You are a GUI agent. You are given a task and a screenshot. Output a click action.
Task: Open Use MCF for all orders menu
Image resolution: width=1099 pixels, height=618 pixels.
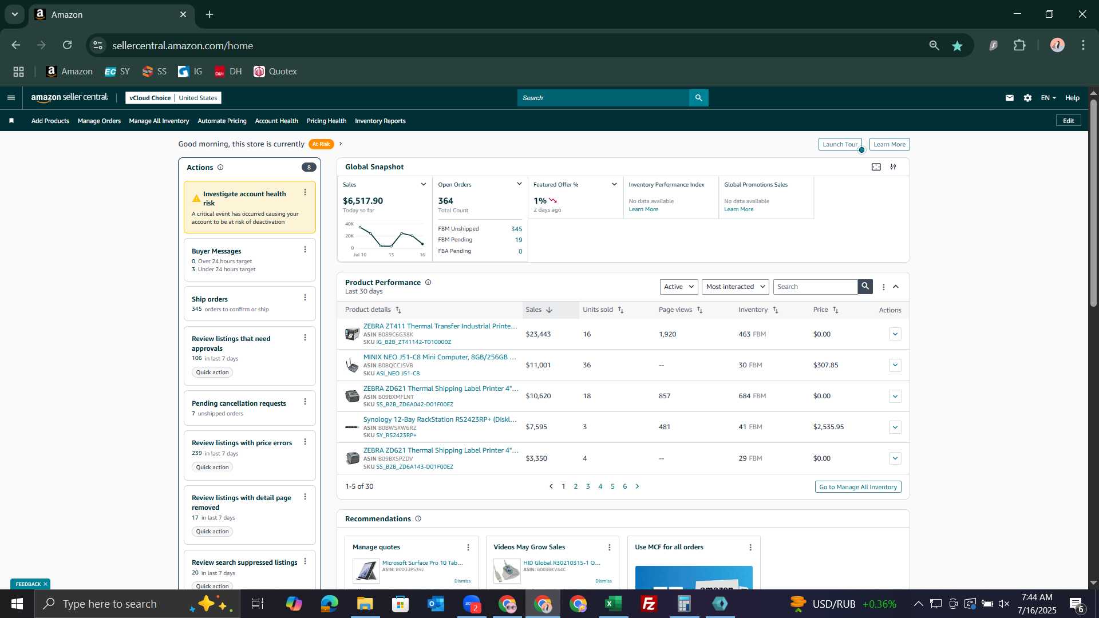pyautogui.click(x=751, y=548)
